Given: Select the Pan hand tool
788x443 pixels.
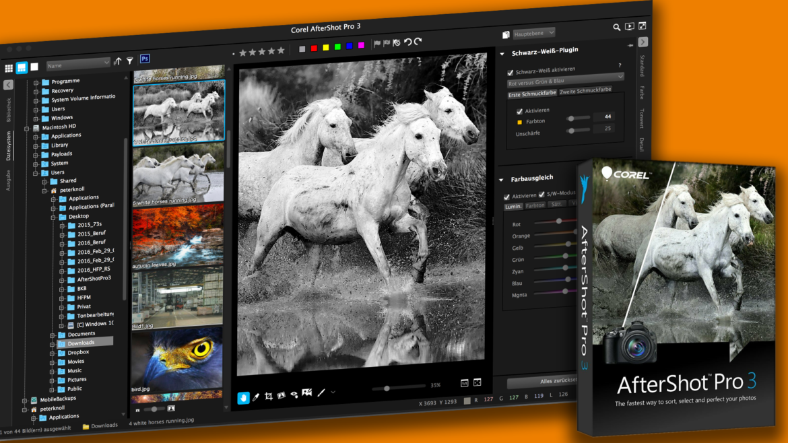Looking at the screenshot, I should [243, 397].
